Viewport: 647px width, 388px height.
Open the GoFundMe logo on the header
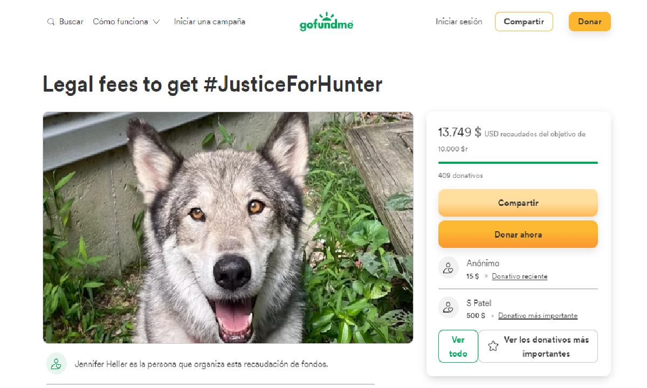(x=326, y=23)
